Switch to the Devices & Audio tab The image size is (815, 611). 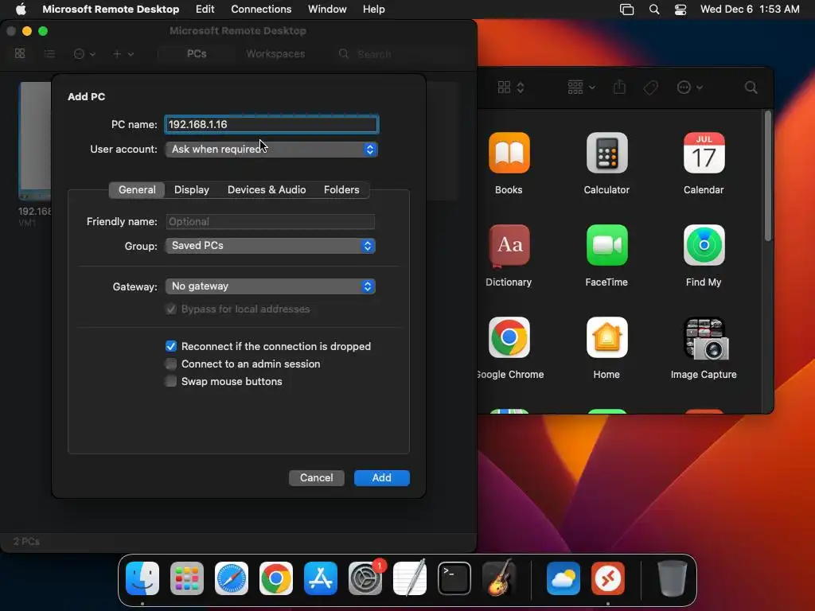click(x=267, y=189)
